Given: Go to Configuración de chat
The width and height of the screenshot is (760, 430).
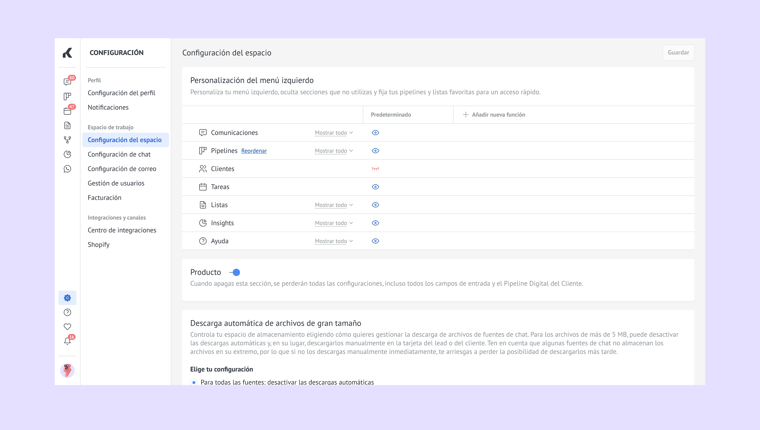Looking at the screenshot, I should (119, 154).
